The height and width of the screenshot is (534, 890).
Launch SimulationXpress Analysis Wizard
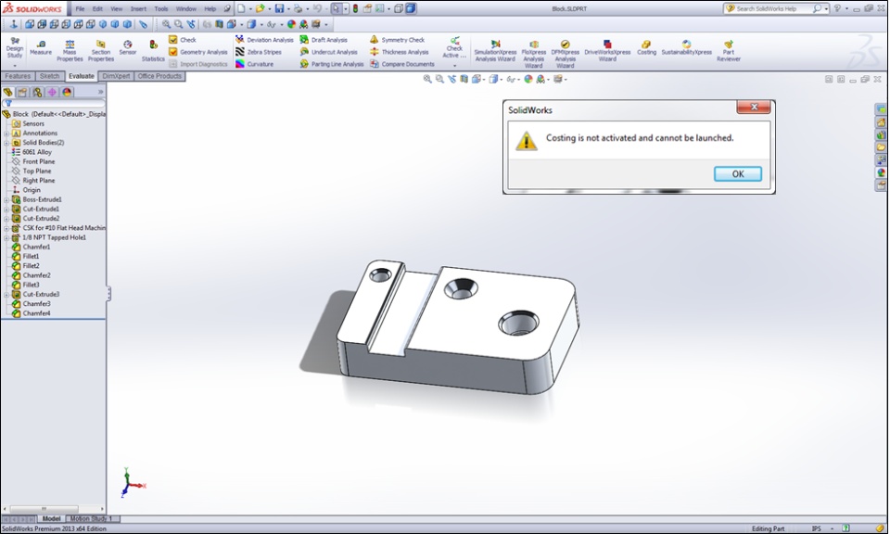[495, 51]
